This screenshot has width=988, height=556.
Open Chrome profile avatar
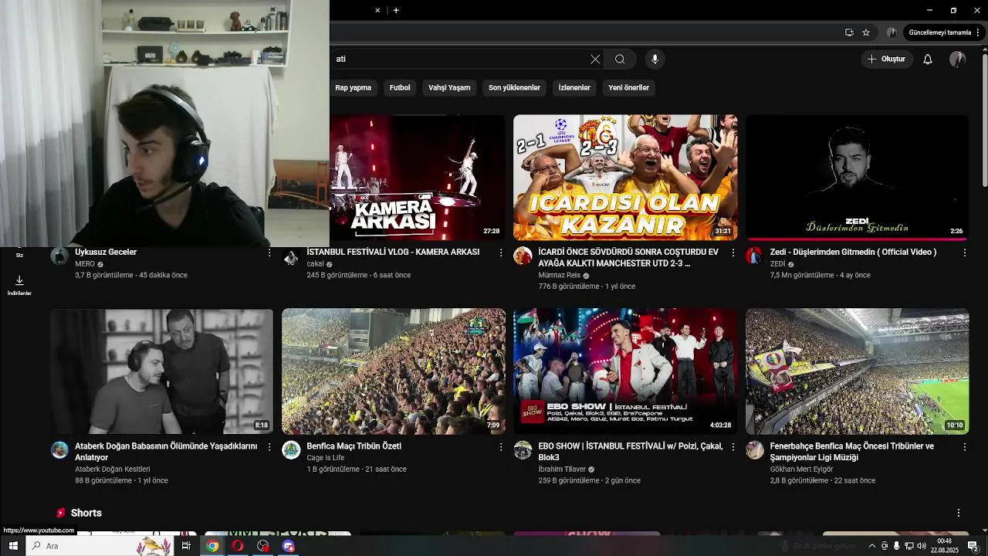point(892,32)
